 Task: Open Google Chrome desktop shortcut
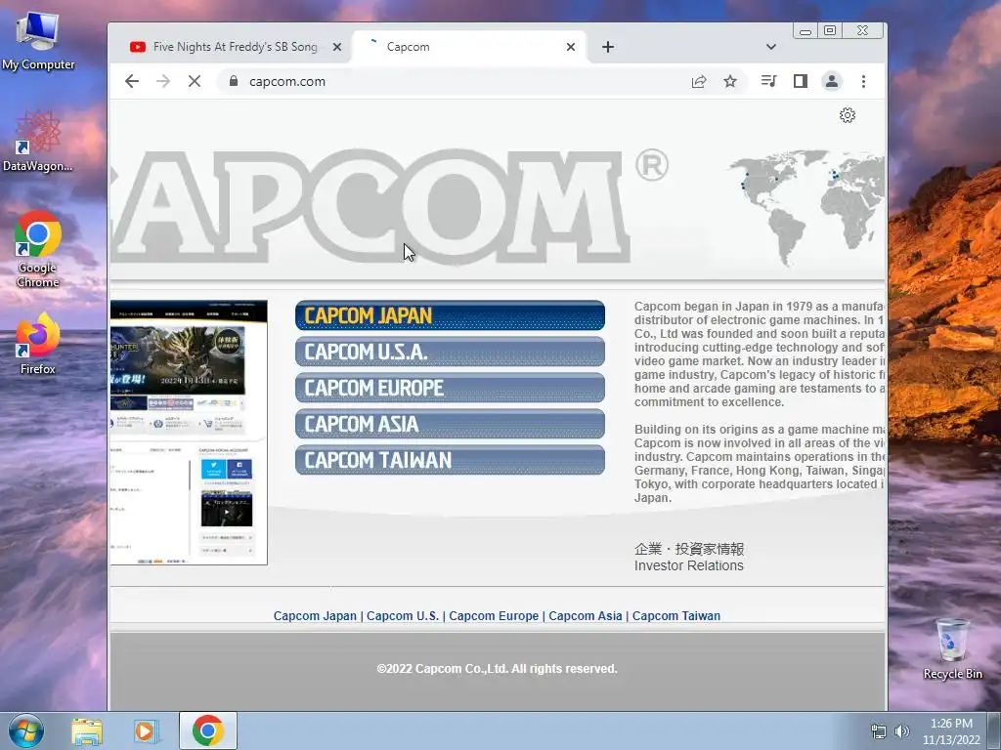pyautogui.click(x=38, y=249)
